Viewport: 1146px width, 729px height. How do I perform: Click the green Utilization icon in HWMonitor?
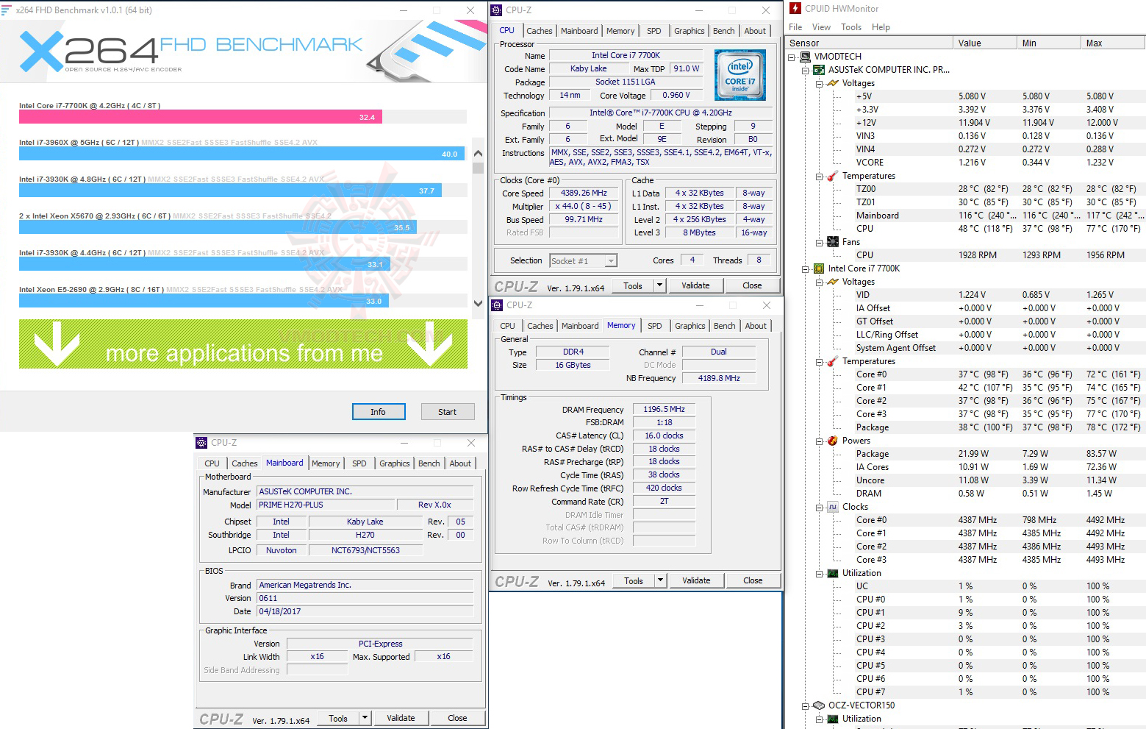coord(833,572)
